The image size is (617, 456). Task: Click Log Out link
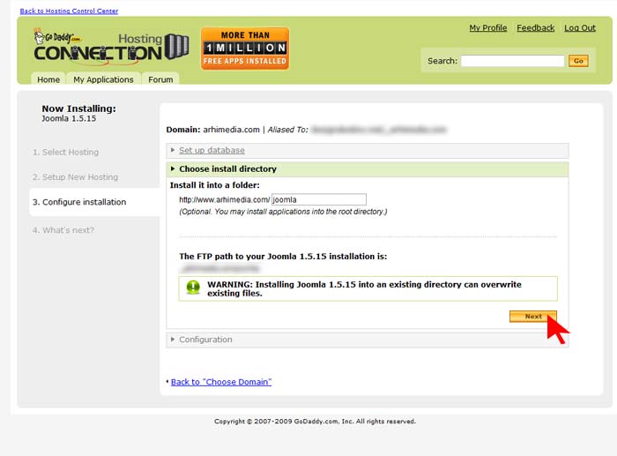[x=580, y=28]
